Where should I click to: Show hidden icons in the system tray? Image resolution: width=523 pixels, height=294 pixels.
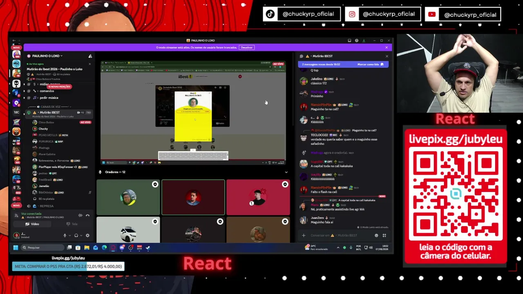338,247
